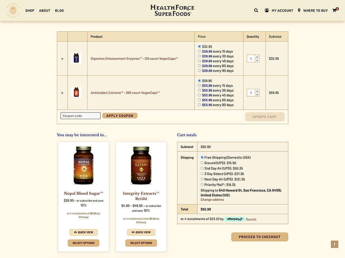
Task: Open Where to Buy link
Action: tap(315, 11)
